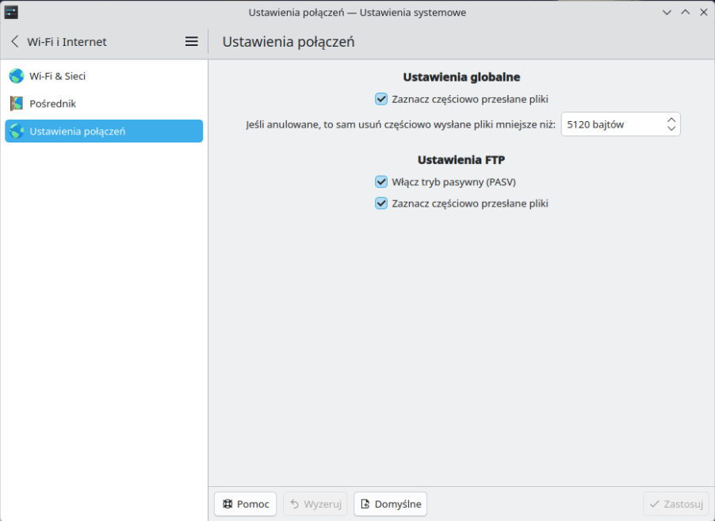Click the application icon in title bar

pyautogui.click(x=11, y=12)
